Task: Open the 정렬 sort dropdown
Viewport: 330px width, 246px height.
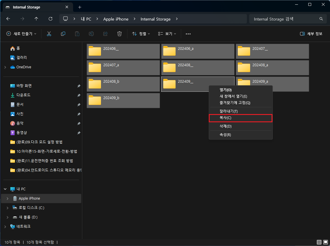Action: tap(141, 34)
